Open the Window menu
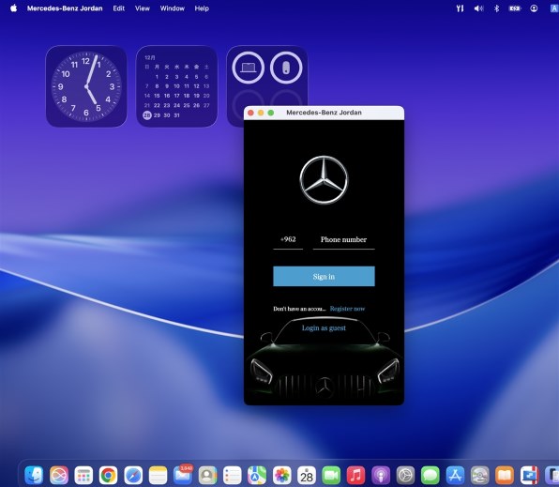Screen dimensions: 559x487 (x=173, y=8)
